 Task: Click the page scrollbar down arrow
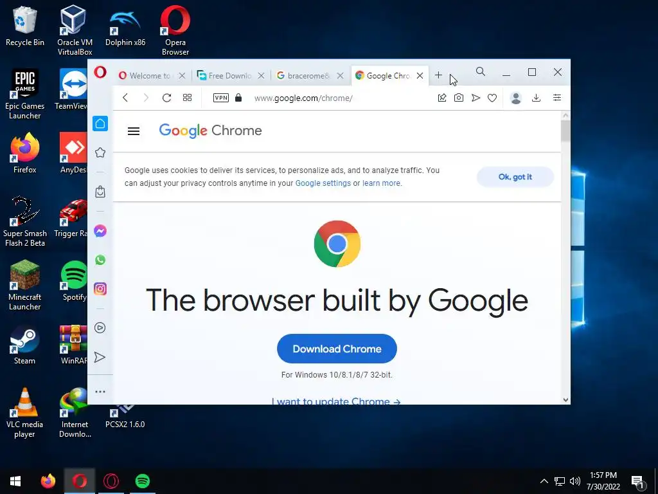565,400
